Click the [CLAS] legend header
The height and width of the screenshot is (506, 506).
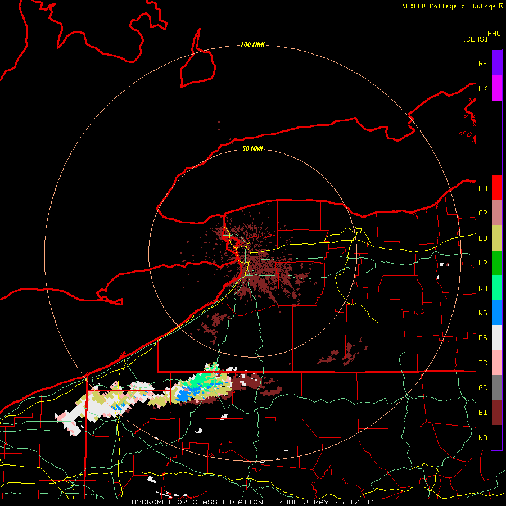click(475, 39)
